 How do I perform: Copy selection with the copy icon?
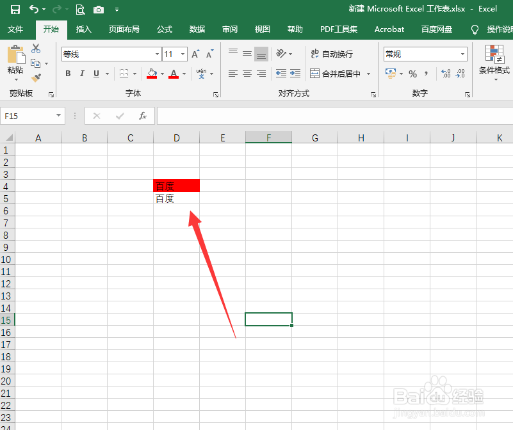[x=35, y=63]
